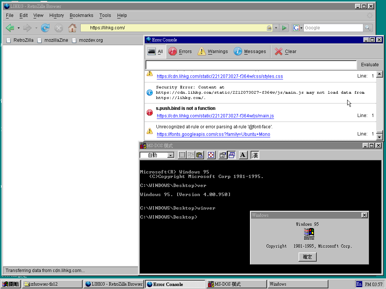The width and height of the screenshot is (386, 289).
Task: Open the RetroZilla bookmark
Action: click(20, 40)
